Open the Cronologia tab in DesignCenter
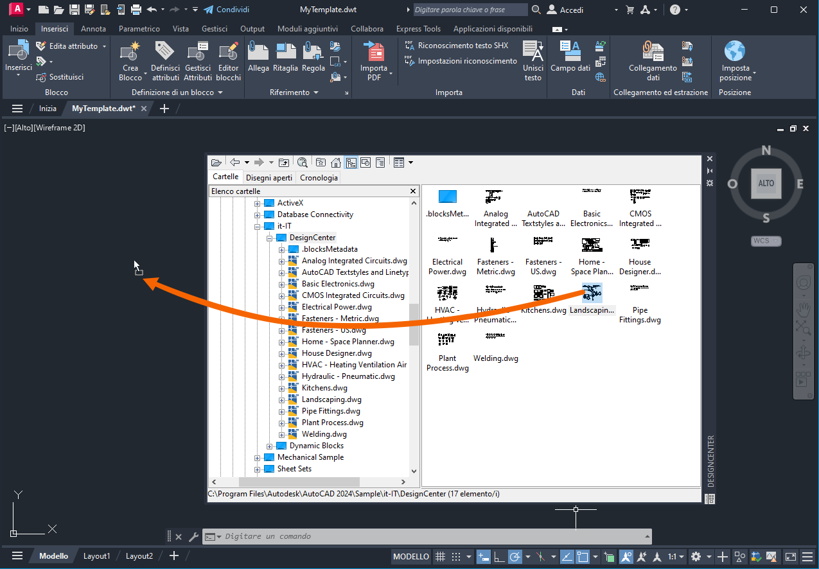Screen dimensions: 819x569 (319, 178)
